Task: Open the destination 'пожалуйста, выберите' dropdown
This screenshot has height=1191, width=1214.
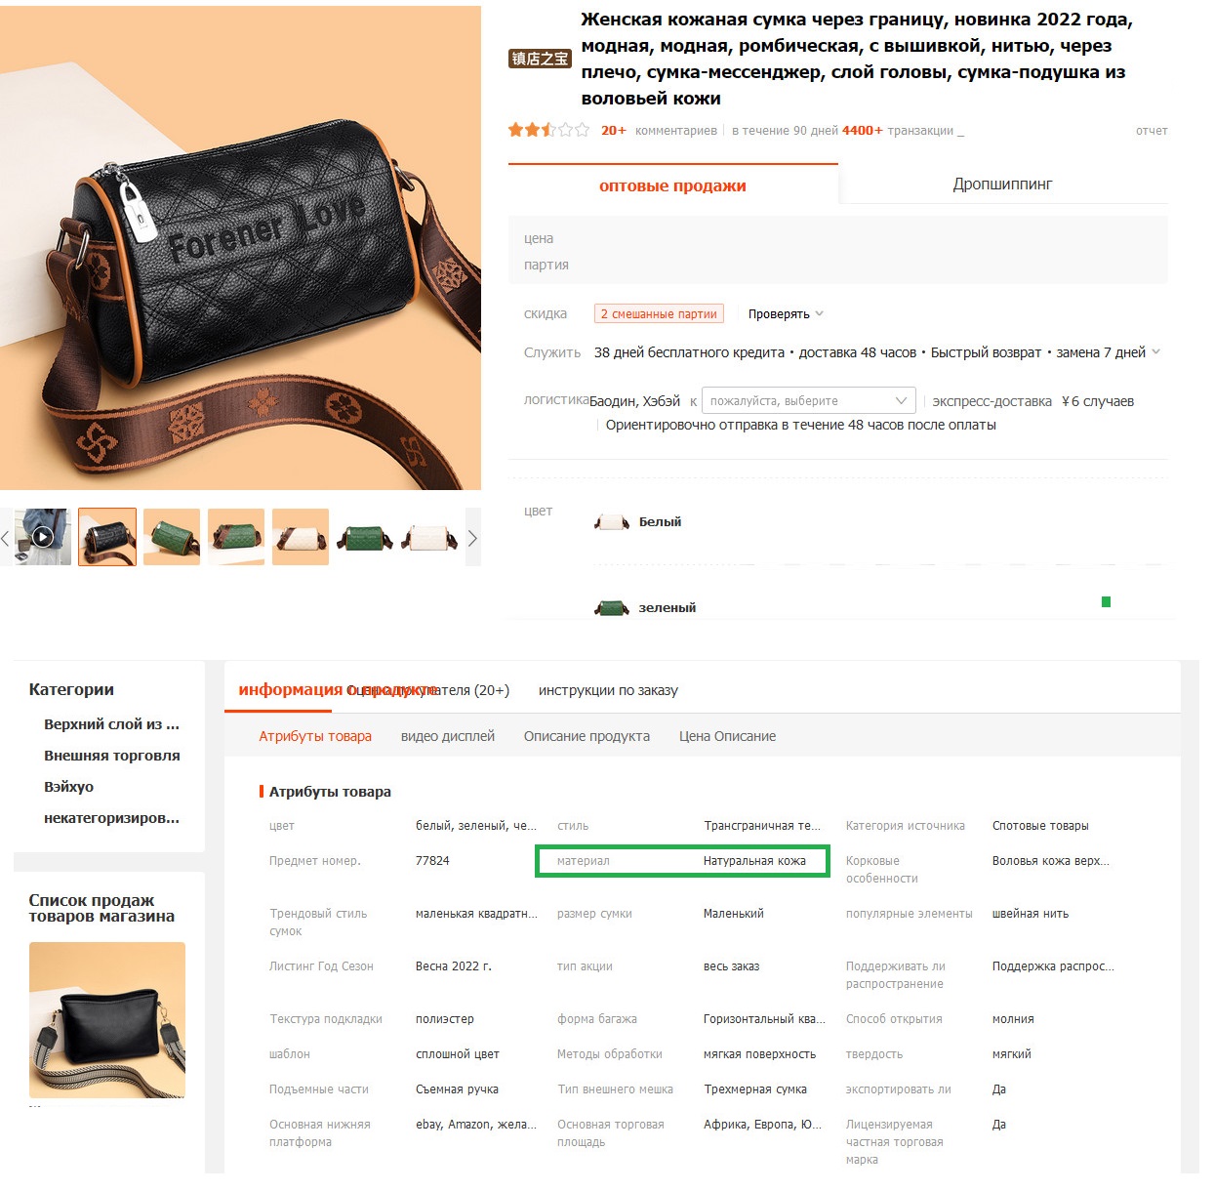Action: 808,400
